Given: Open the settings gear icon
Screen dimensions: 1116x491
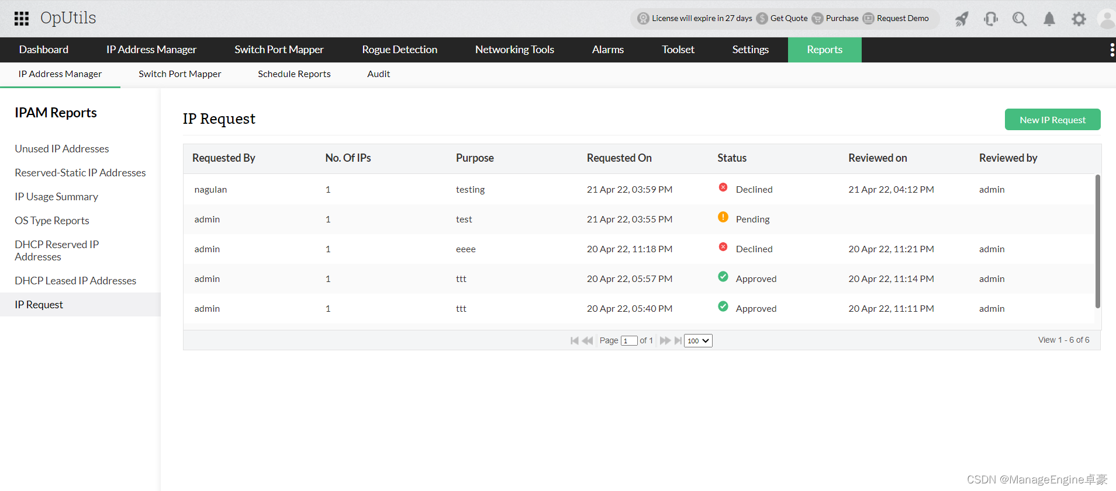Looking at the screenshot, I should 1079,19.
